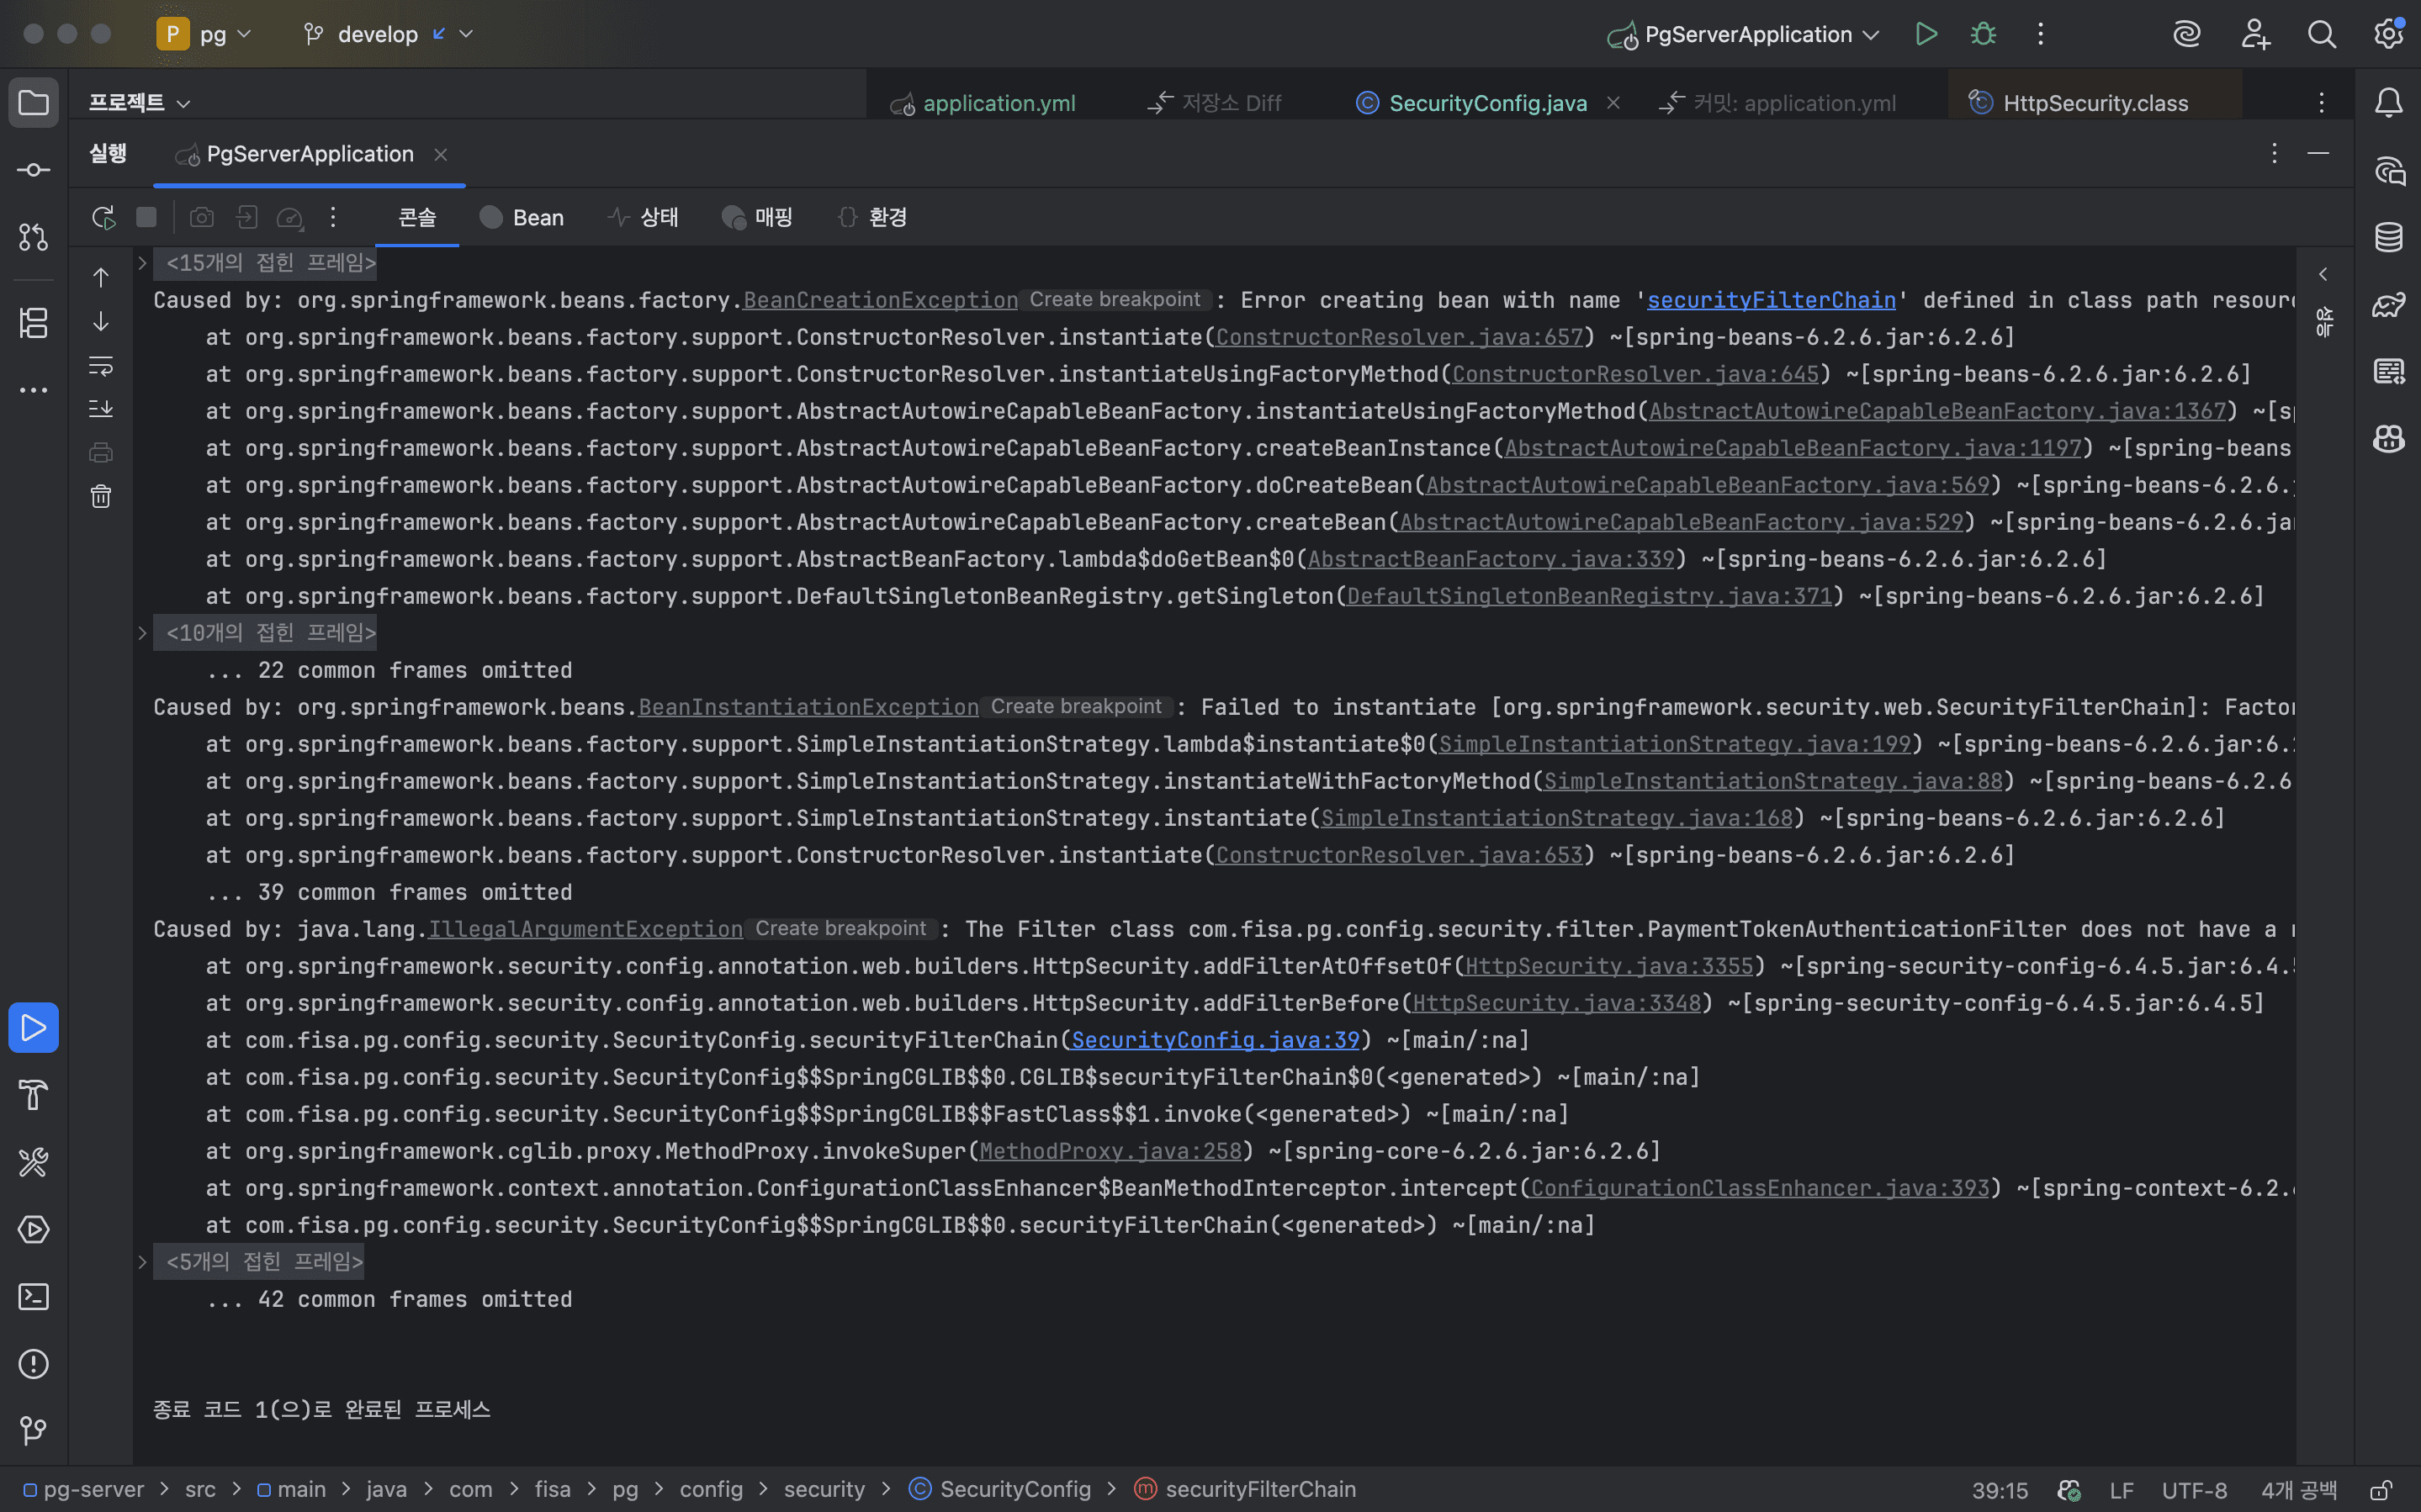Rerun PgServerApplication with the rerun icon
The height and width of the screenshot is (1512, 2421).
click(103, 217)
